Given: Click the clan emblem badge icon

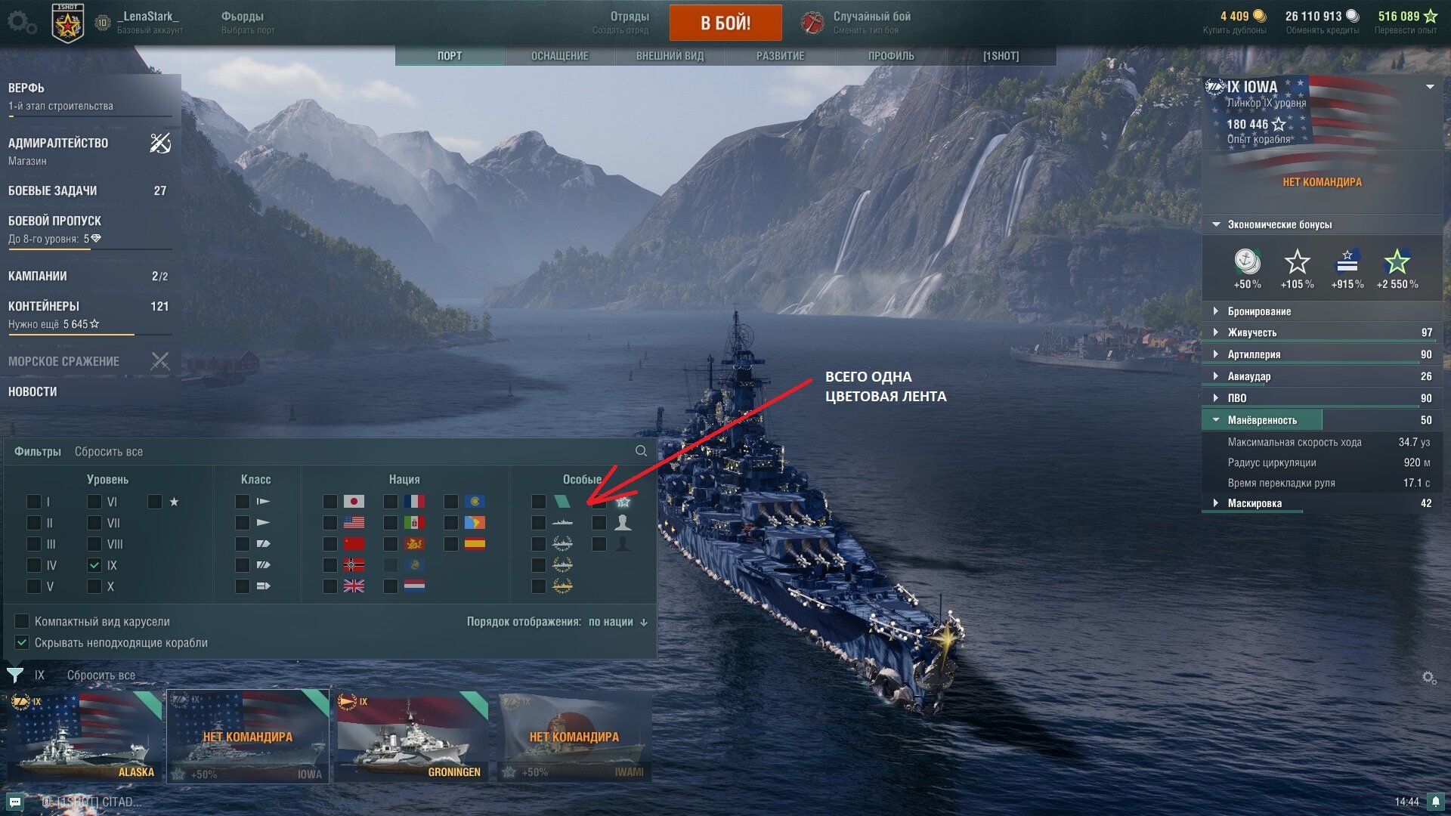Looking at the screenshot, I should click(x=67, y=23).
